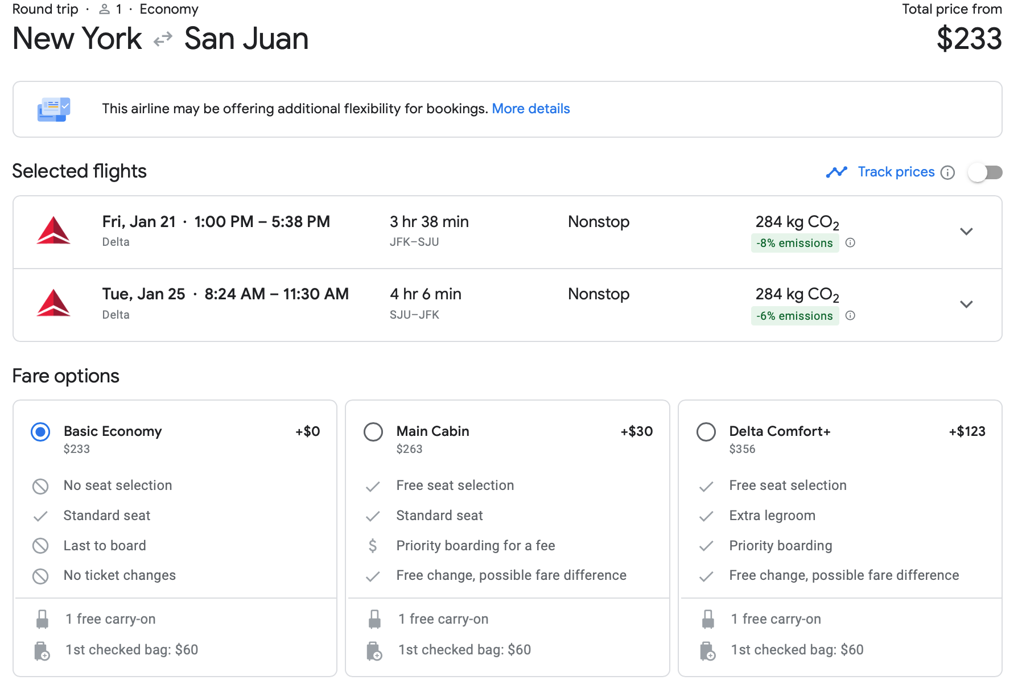
Task: Enable the Track prices toggle
Action: [x=985, y=172]
